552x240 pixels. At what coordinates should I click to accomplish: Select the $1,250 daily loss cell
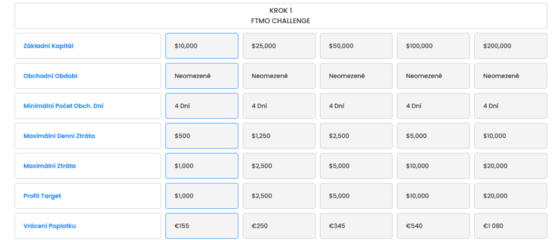[x=279, y=136]
